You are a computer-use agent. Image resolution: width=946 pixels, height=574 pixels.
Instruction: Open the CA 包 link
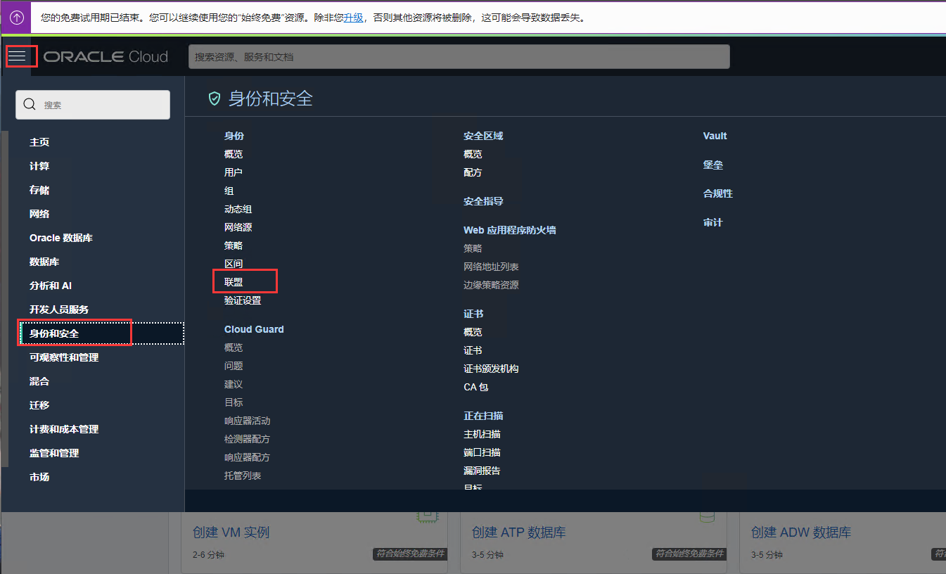(x=475, y=387)
